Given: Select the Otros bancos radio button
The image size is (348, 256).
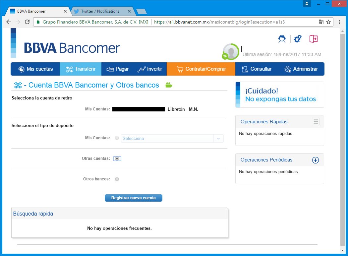Looking at the screenshot, I should pos(117,179).
